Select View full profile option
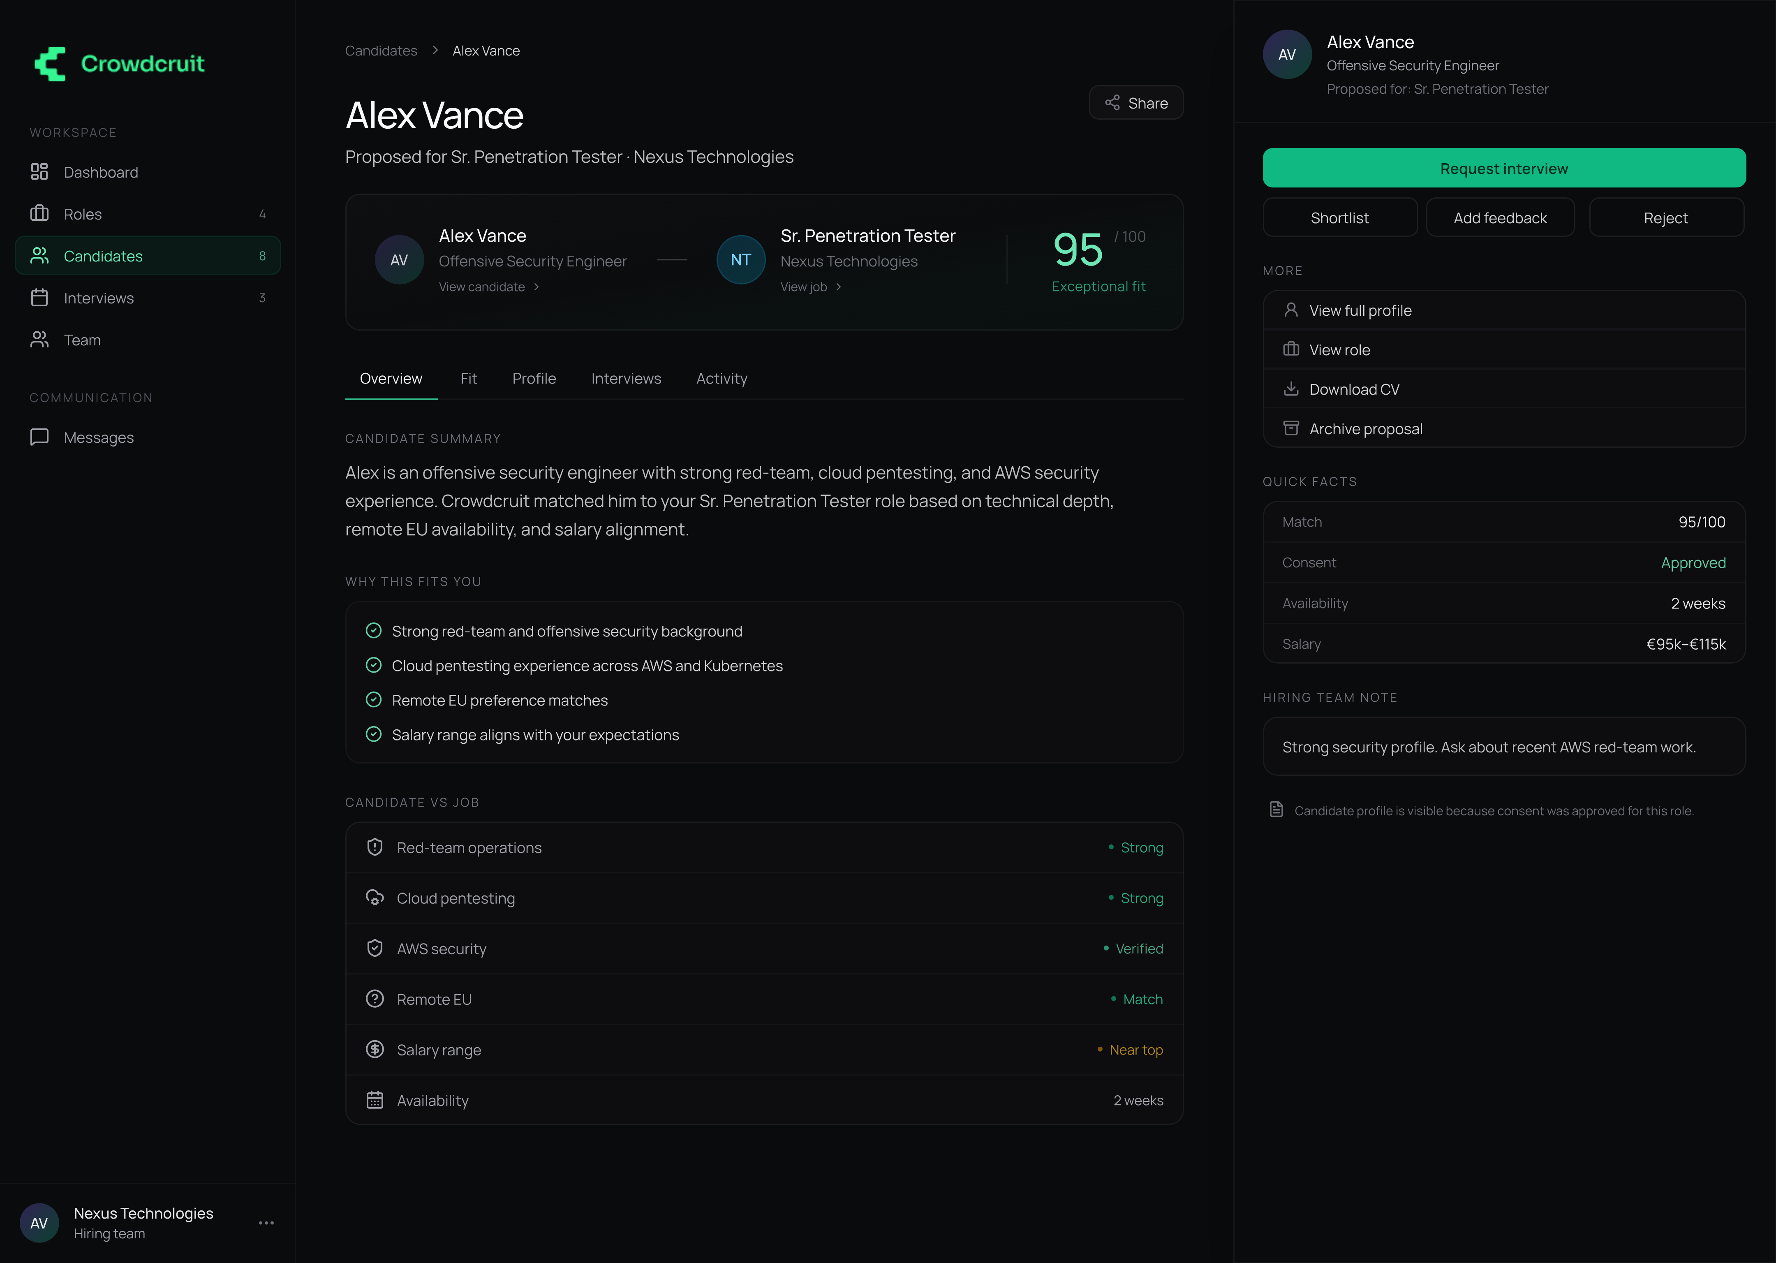Image resolution: width=1776 pixels, height=1263 pixels. point(1504,310)
